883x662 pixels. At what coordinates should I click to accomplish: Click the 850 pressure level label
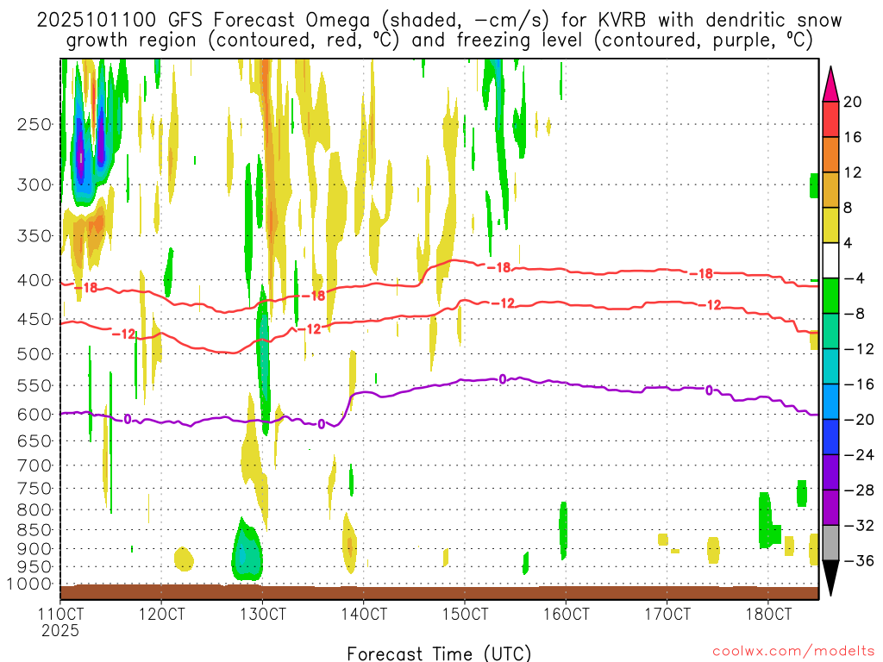click(34, 530)
